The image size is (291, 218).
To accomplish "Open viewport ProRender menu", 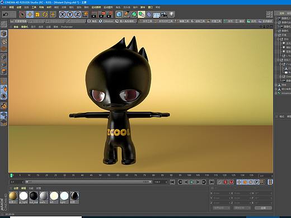I will (67, 27).
